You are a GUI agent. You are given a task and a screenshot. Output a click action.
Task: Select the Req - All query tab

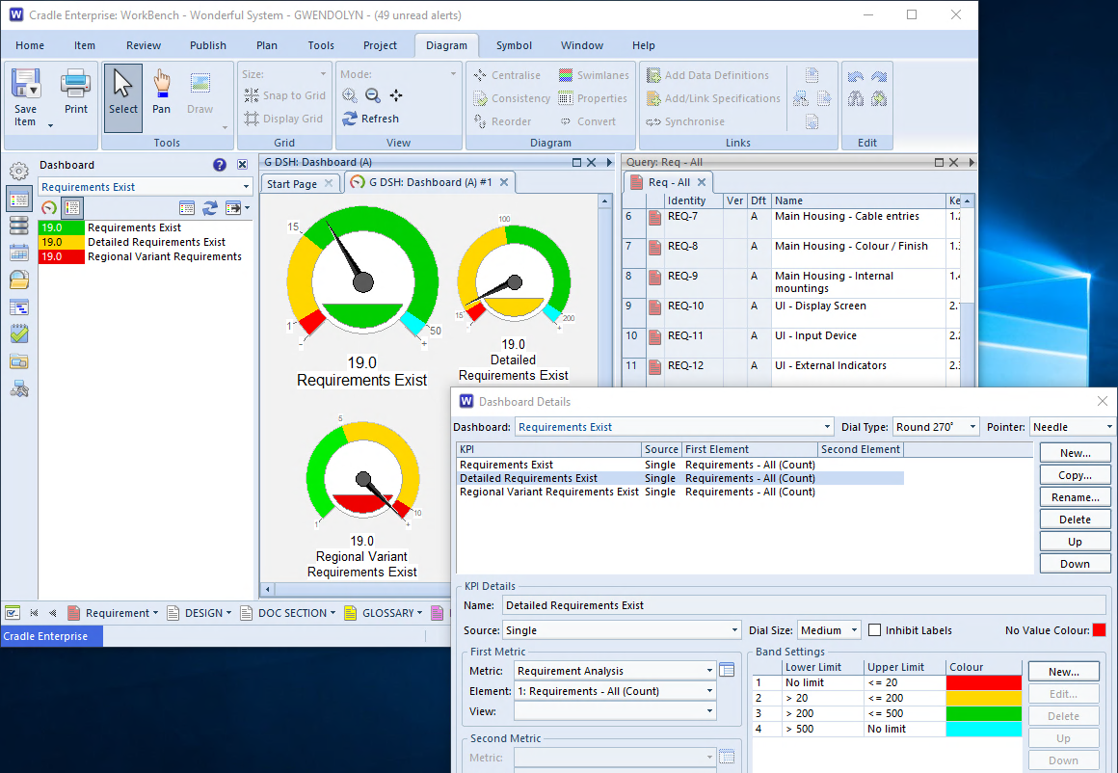[x=669, y=182]
